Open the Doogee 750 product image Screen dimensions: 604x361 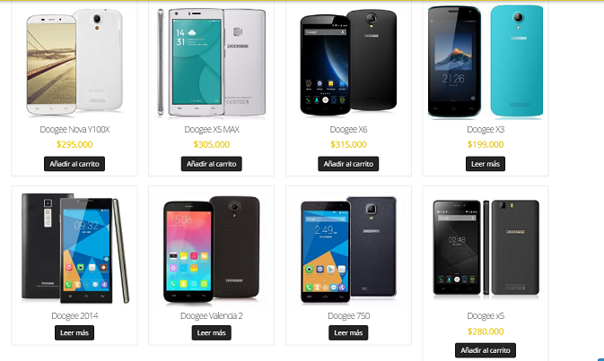click(x=348, y=248)
